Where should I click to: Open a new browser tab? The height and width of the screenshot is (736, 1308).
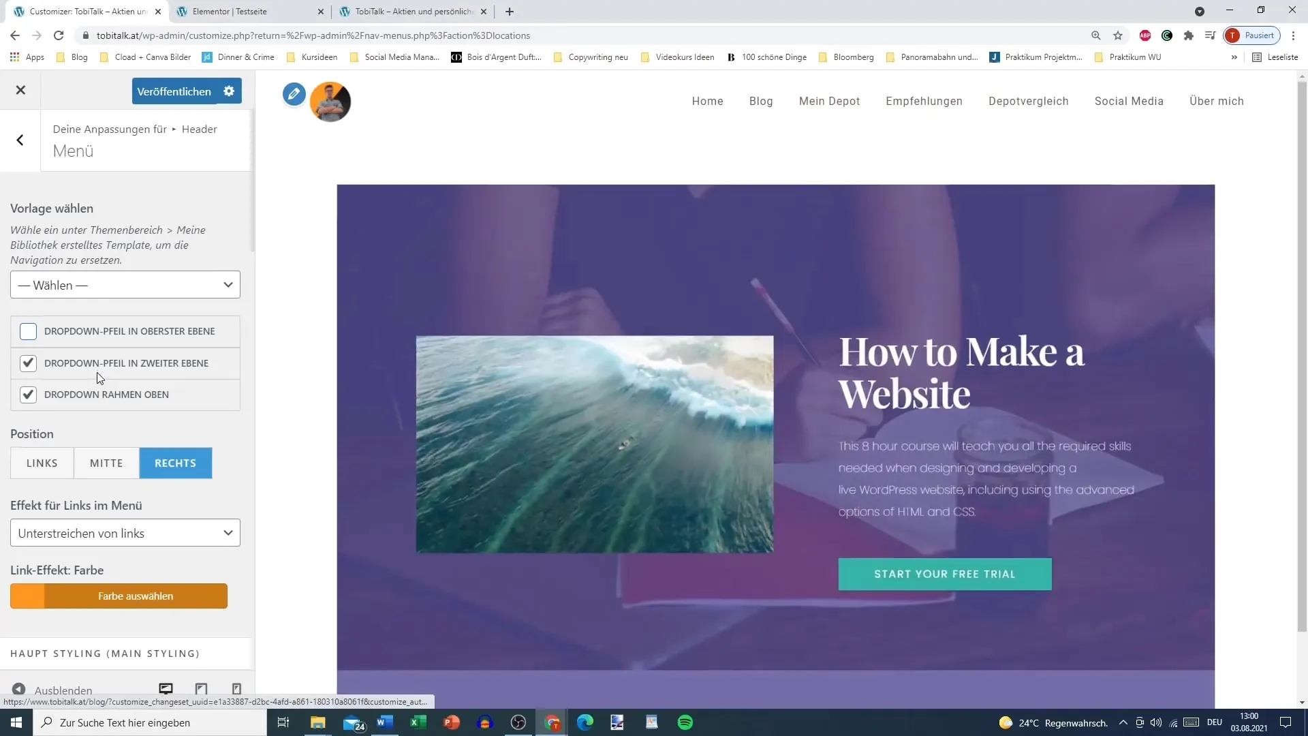(x=510, y=12)
